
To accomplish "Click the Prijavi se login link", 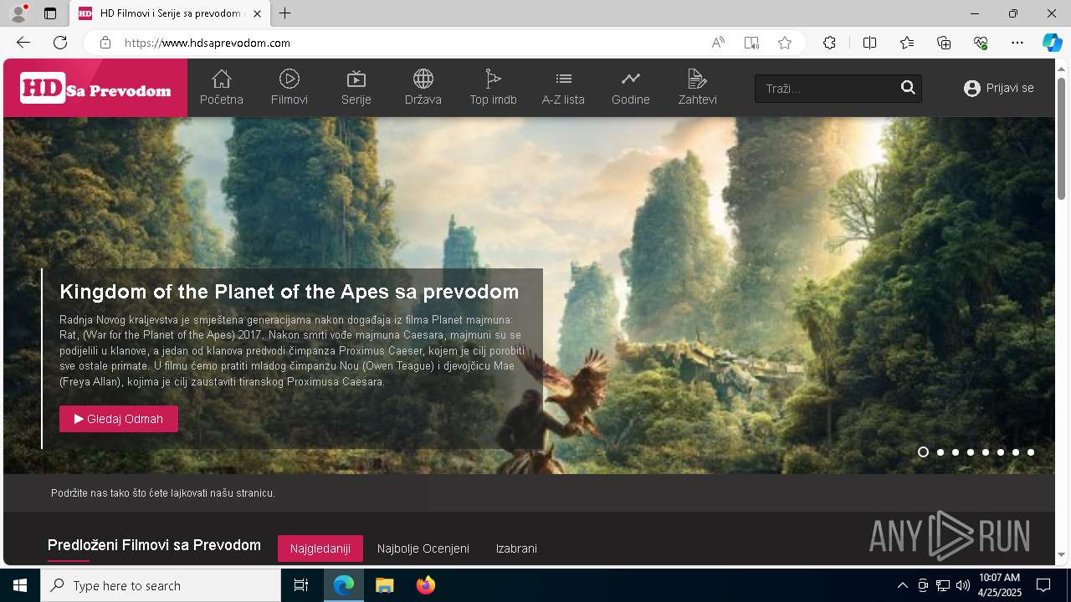I will [999, 88].
